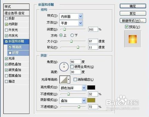Click the 复位 reset button
The image size is (149, 117).
point(133,13)
